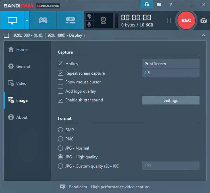Viewport: 210px width, 193px height.
Task: Toggle mouse cursor effect icon
Action: (x=89, y=17)
